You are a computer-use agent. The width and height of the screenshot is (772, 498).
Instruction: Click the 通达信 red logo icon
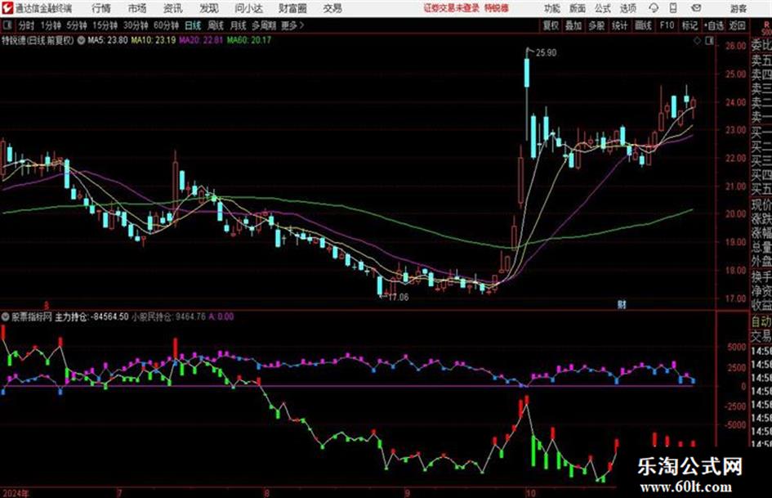pyautogui.click(x=7, y=8)
